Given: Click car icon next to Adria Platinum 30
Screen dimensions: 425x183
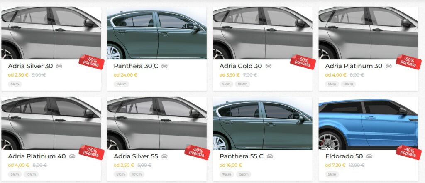Looking at the screenshot, I should coord(388,66).
